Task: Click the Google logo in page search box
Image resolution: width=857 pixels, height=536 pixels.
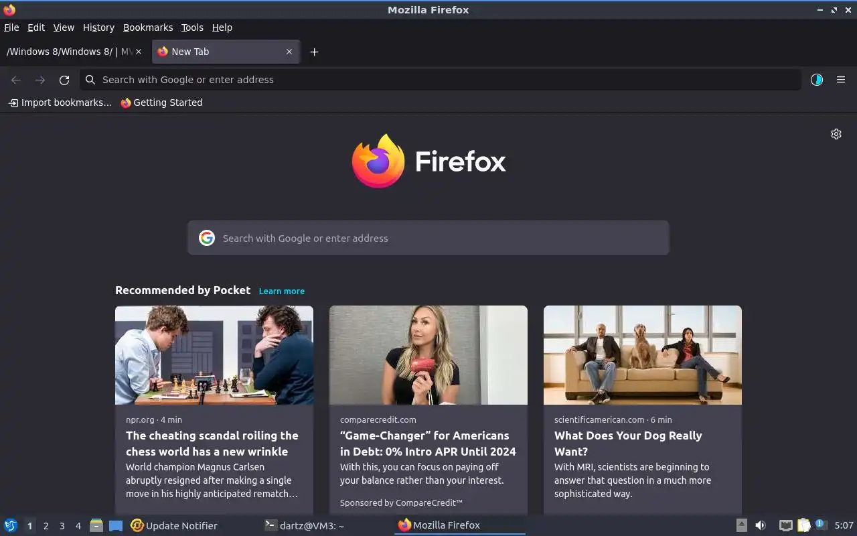Action: [207, 238]
